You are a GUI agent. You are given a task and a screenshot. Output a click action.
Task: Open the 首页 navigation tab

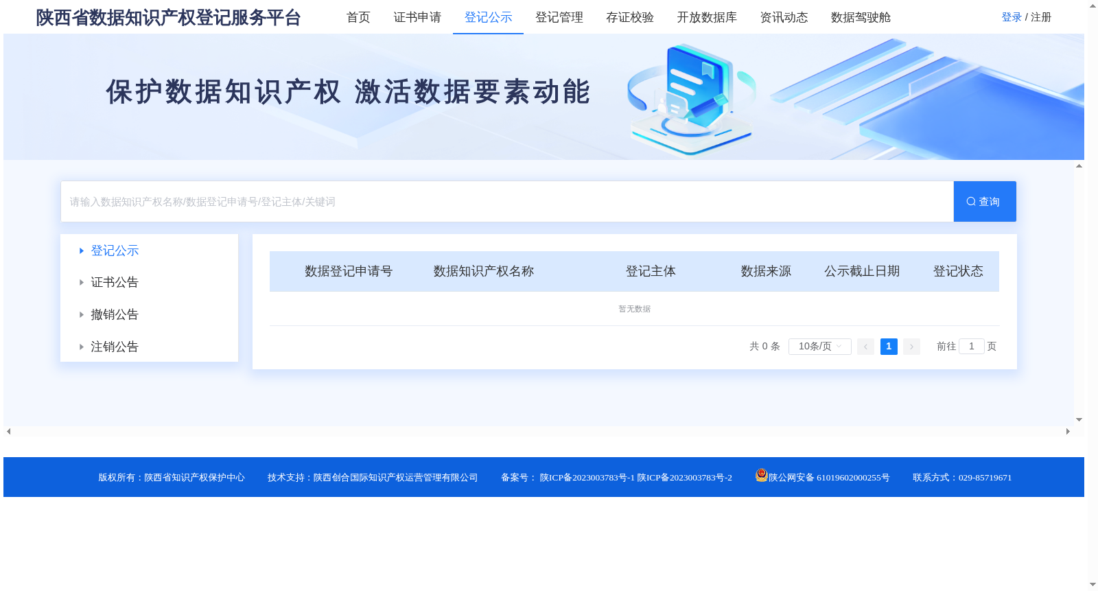pyautogui.click(x=358, y=17)
